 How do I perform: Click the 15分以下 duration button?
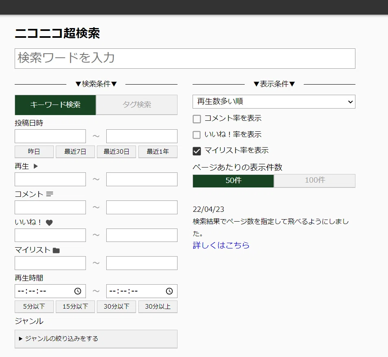click(x=75, y=307)
